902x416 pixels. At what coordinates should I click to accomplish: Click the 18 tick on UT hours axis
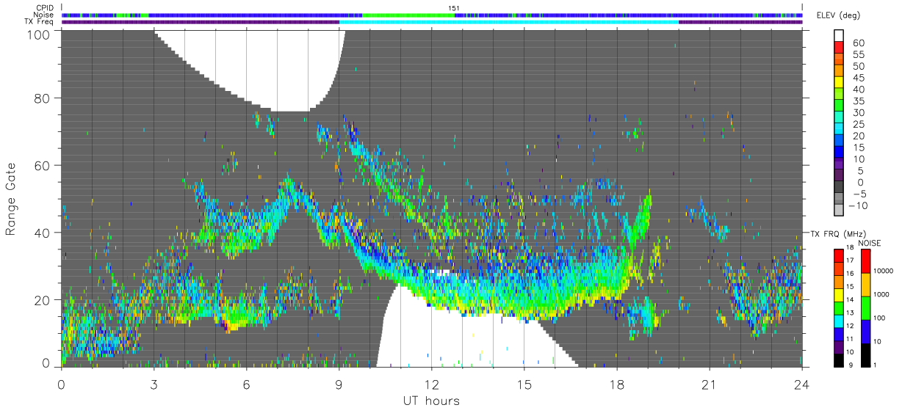coord(617,383)
